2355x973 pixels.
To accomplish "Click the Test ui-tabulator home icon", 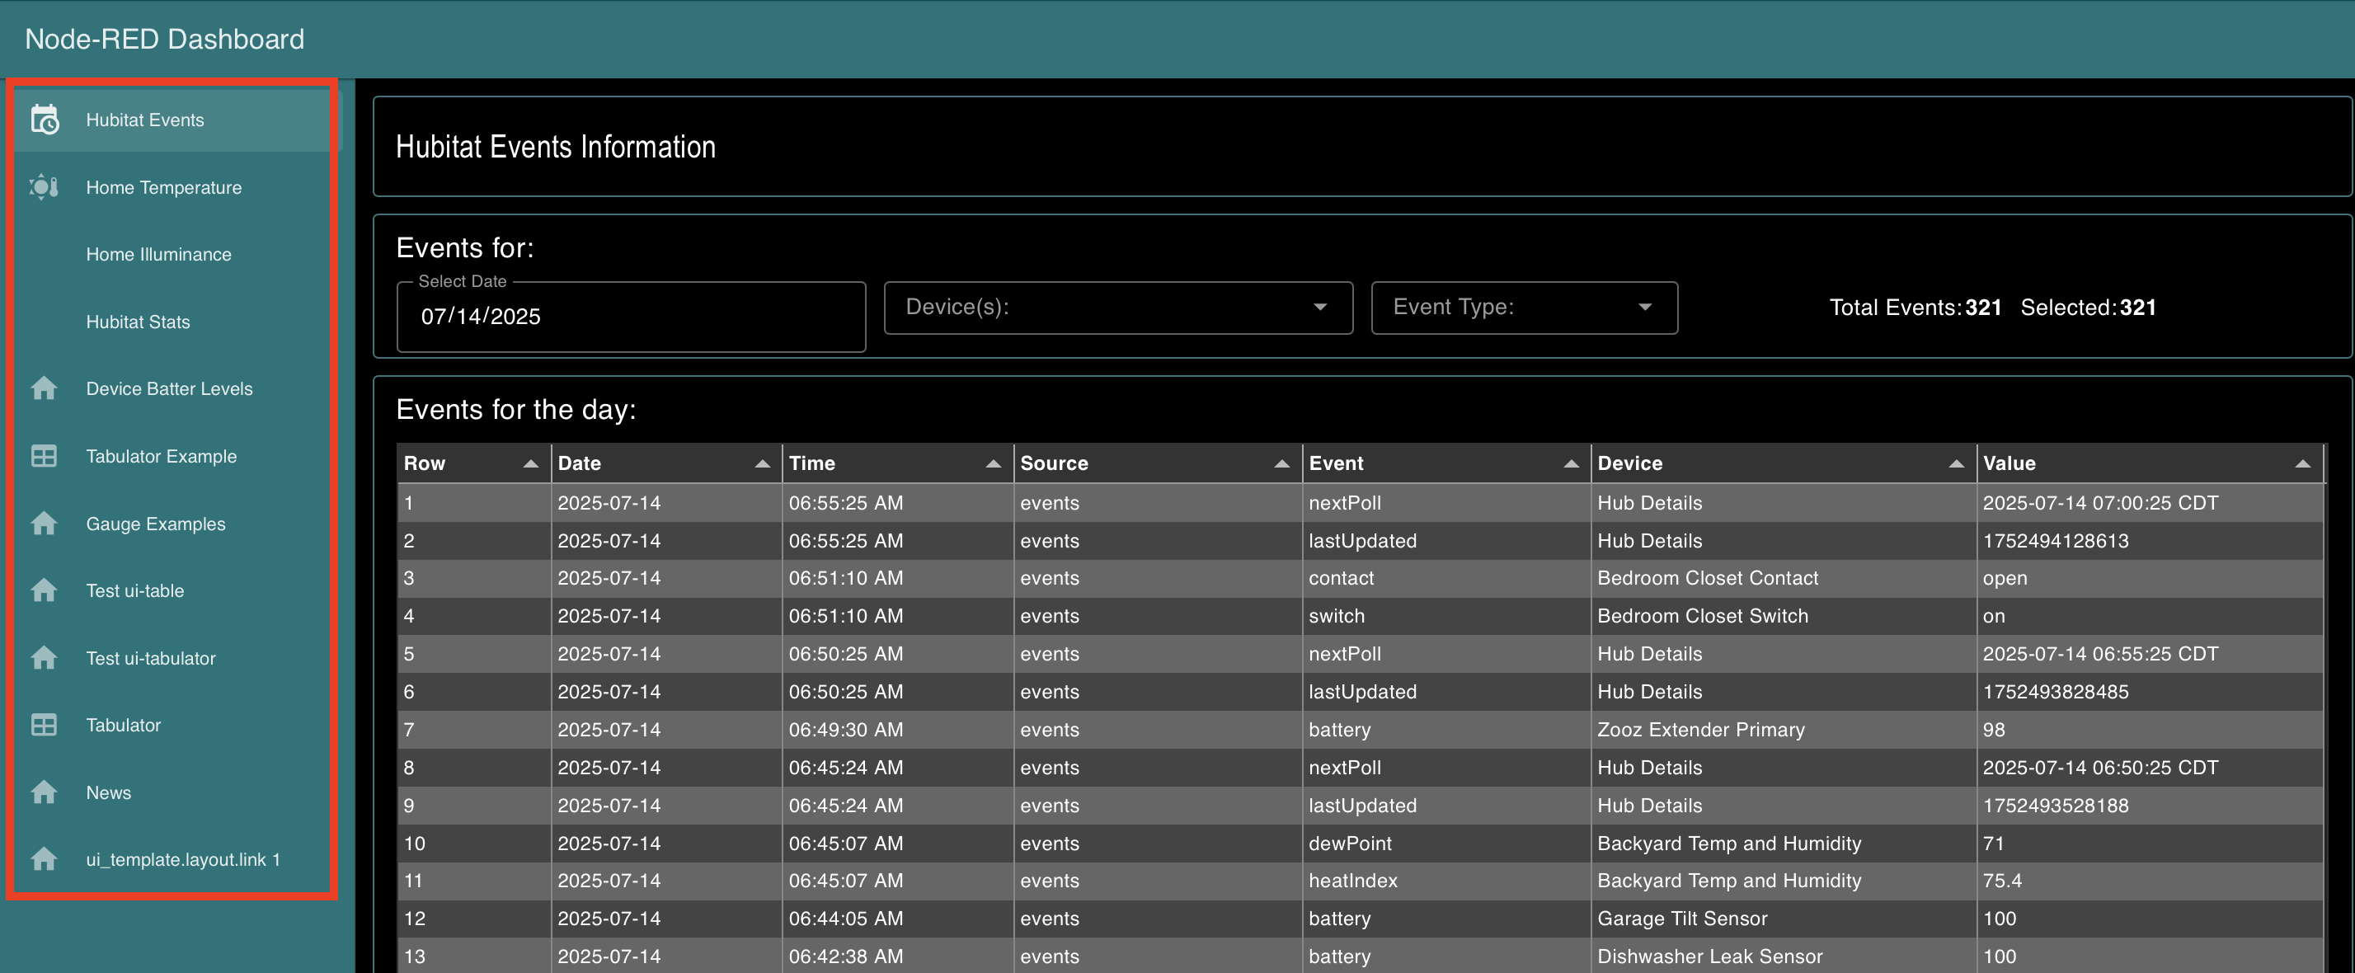I will tap(44, 658).
